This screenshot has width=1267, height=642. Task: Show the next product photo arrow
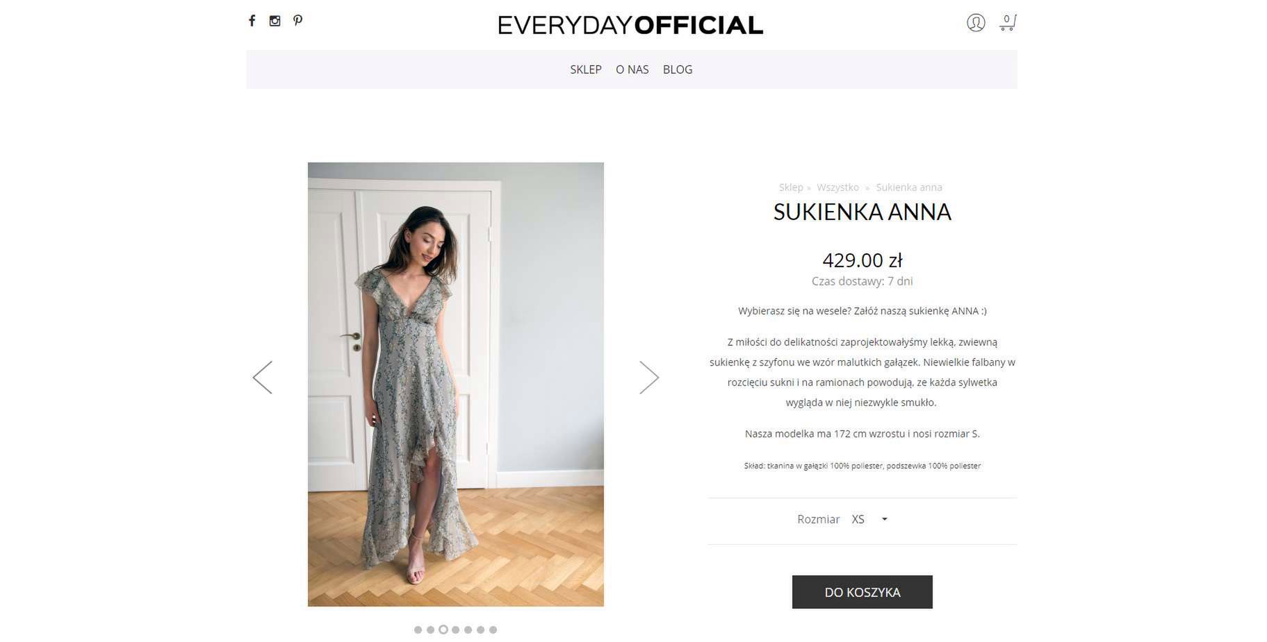tap(649, 378)
